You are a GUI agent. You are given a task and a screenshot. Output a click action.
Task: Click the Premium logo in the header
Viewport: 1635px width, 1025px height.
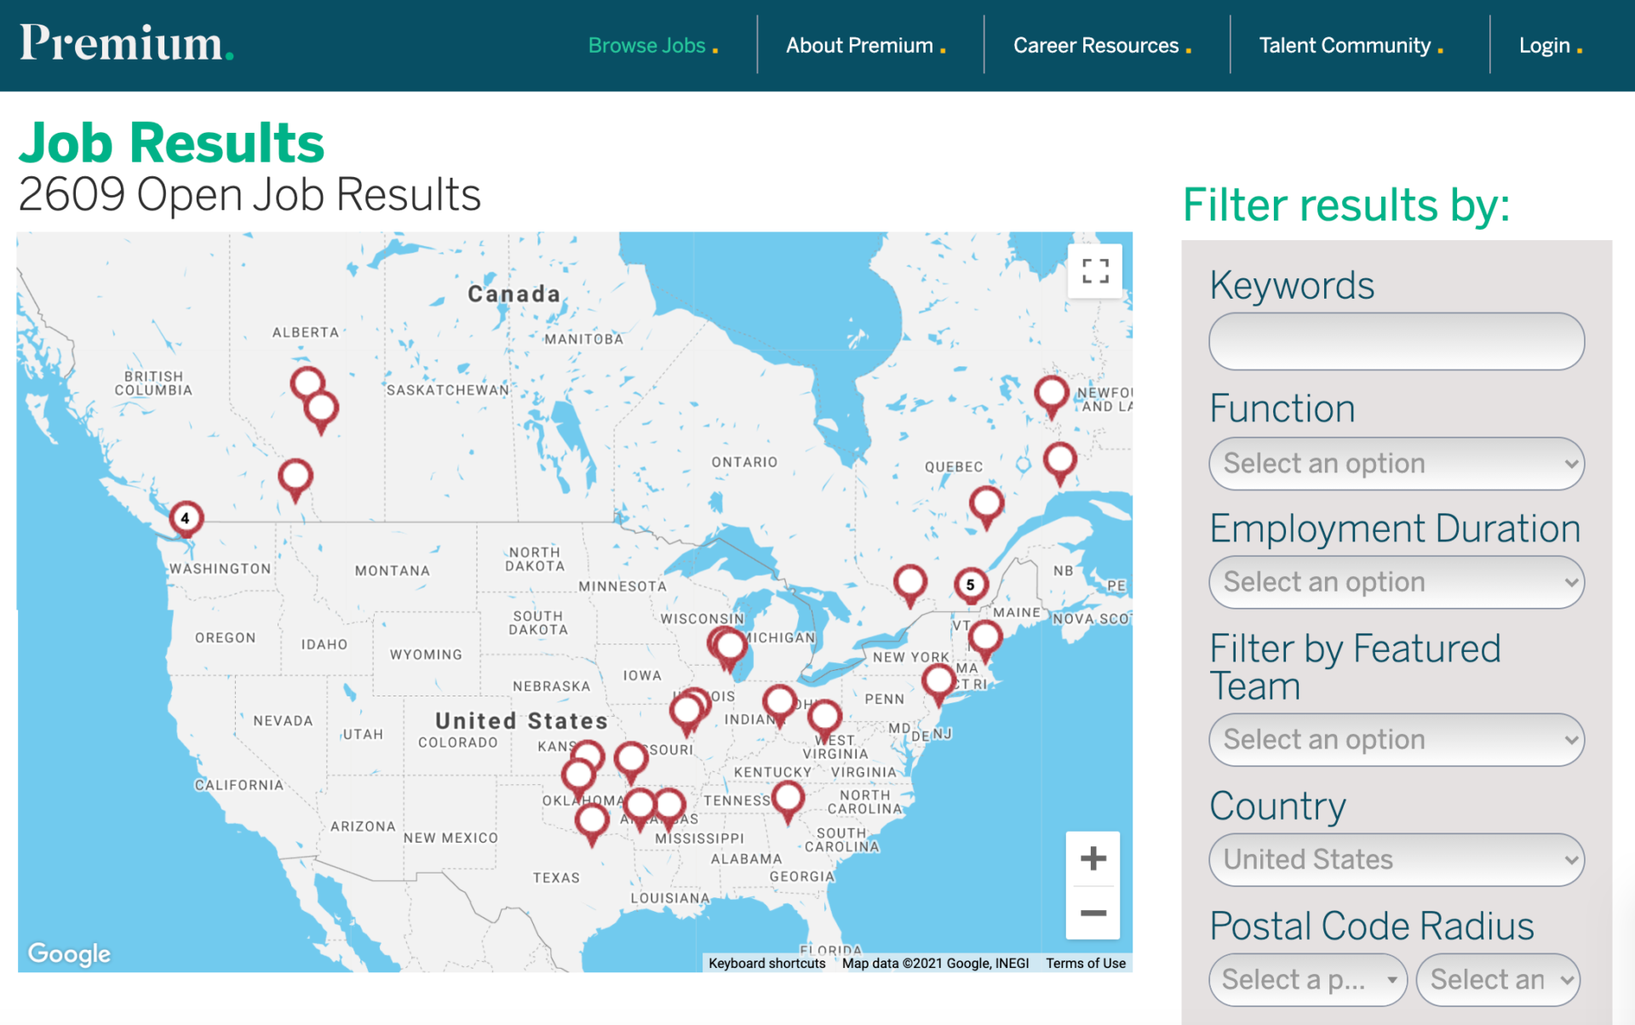pos(126,44)
